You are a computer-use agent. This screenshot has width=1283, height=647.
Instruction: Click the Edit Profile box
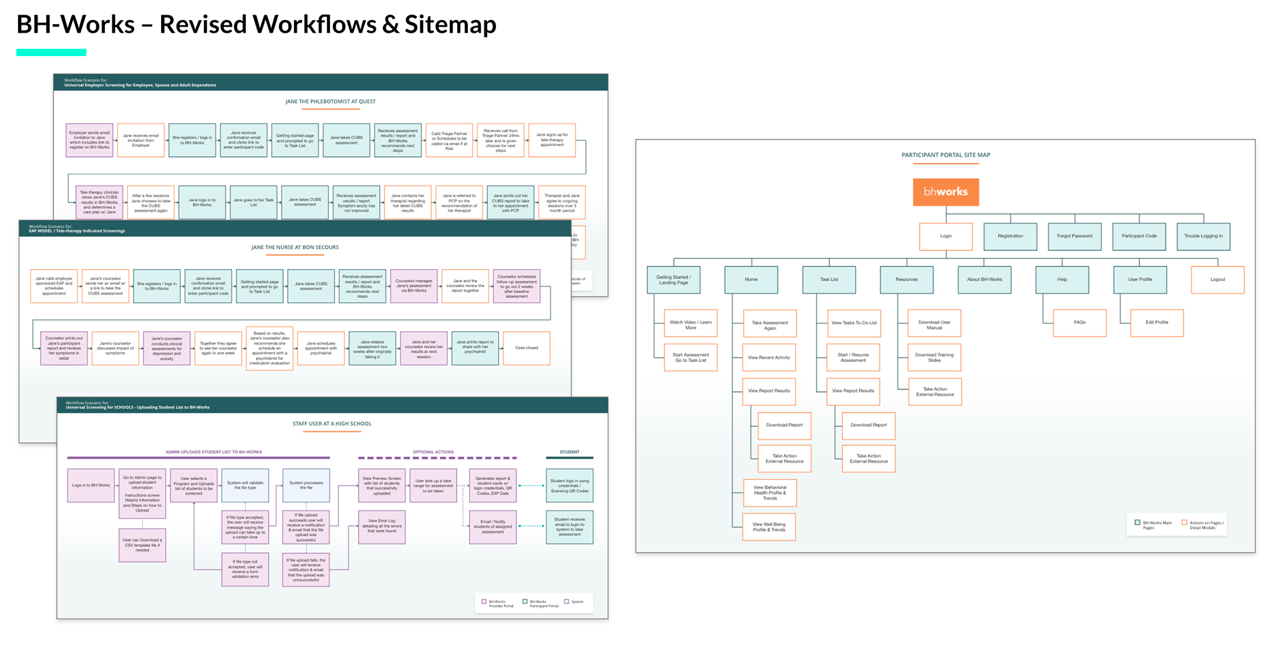[x=1157, y=323]
